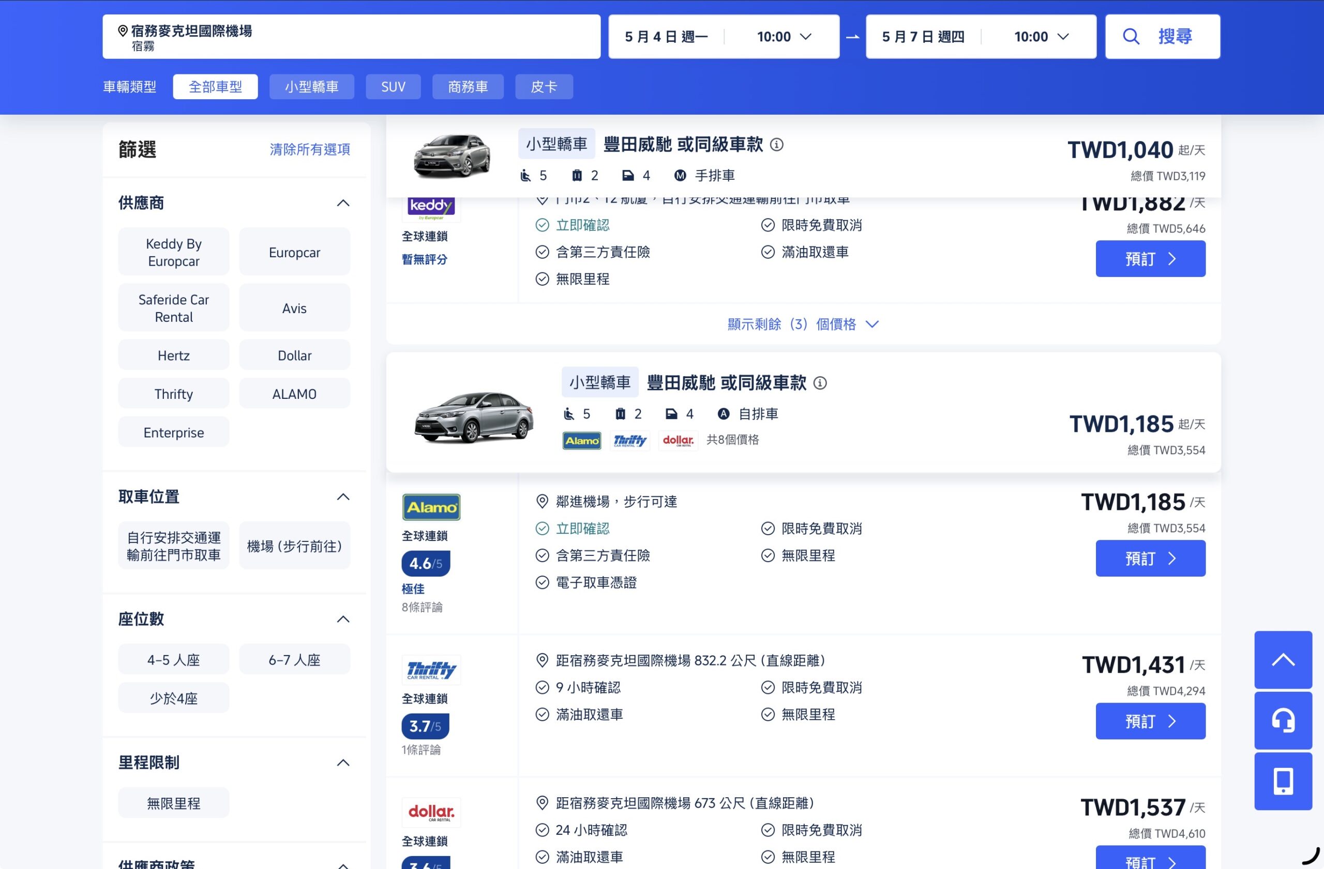Click 清除所有選項 link
Image resolution: width=1324 pixels, height=869 pixels.
point(310,149)
